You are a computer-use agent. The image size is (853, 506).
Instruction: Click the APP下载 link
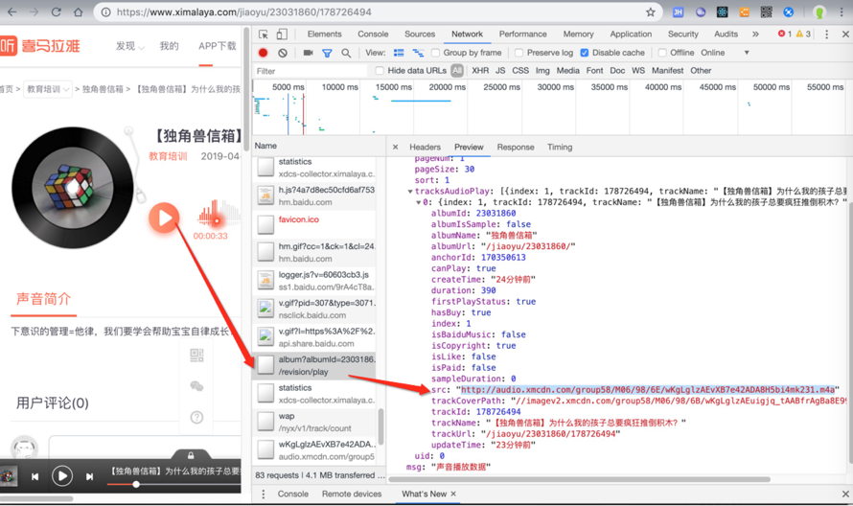pyautogui.click(x=218, y=46)
